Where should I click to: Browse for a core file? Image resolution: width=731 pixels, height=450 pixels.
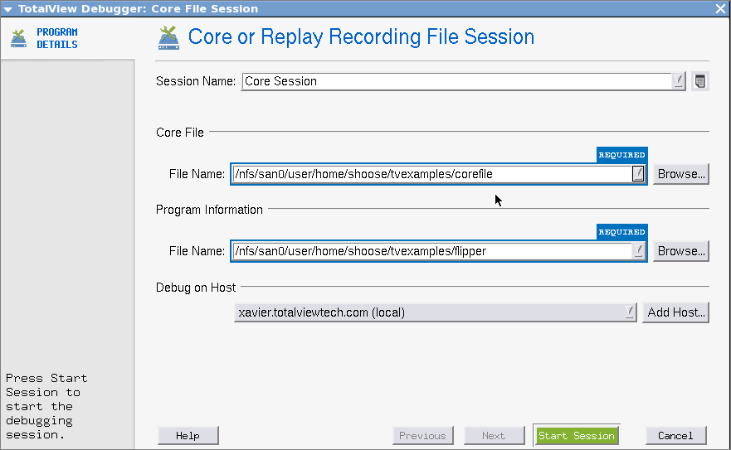coord(680,174)
